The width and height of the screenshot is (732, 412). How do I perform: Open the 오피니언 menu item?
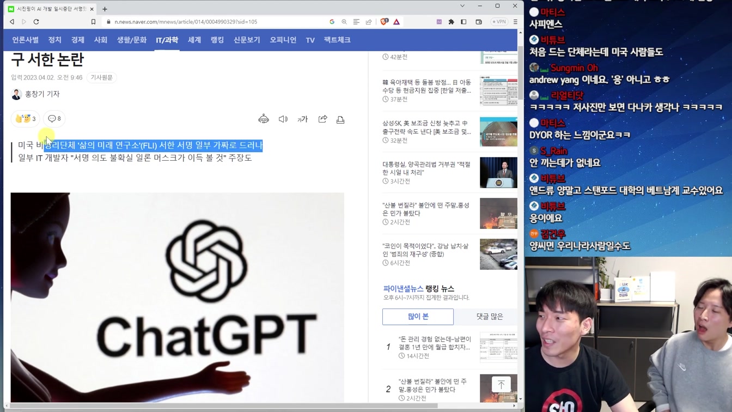[x=283, y=40]
